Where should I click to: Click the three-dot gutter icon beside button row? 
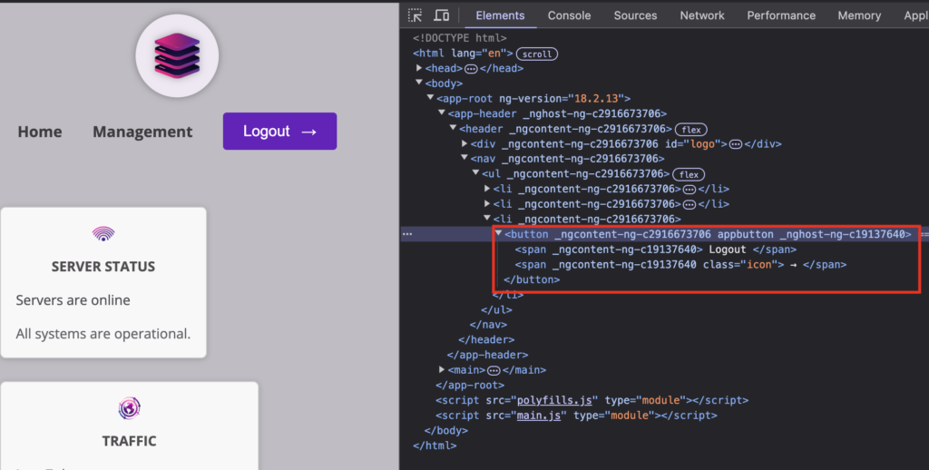(407, 234)
